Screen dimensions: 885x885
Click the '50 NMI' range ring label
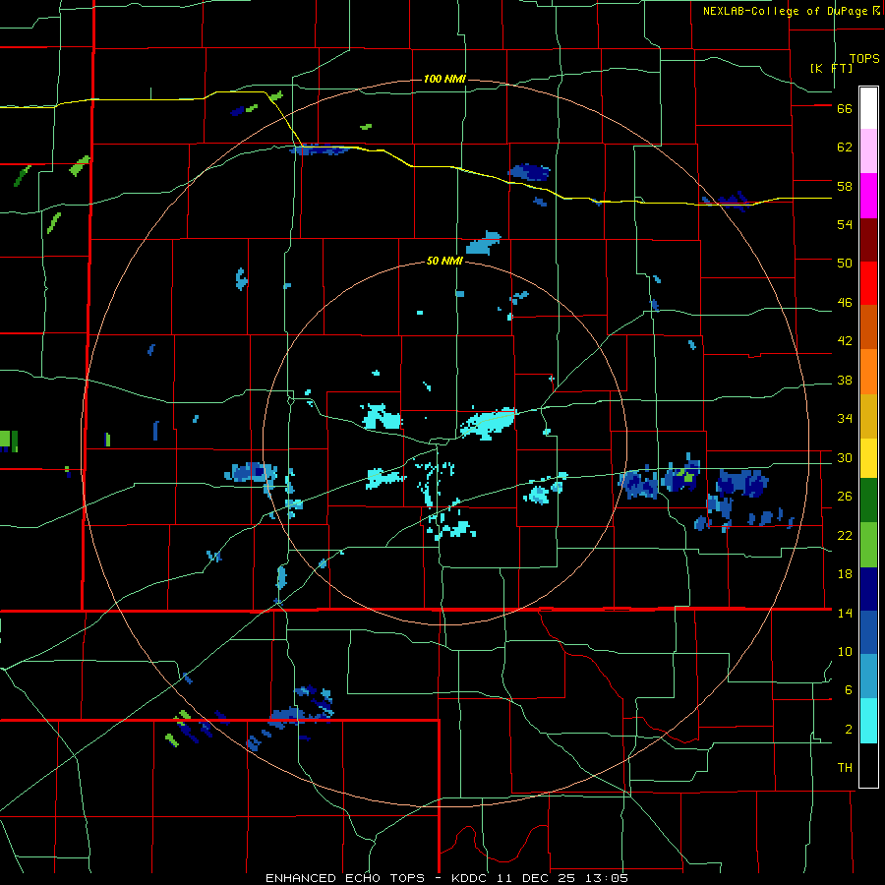444,261
